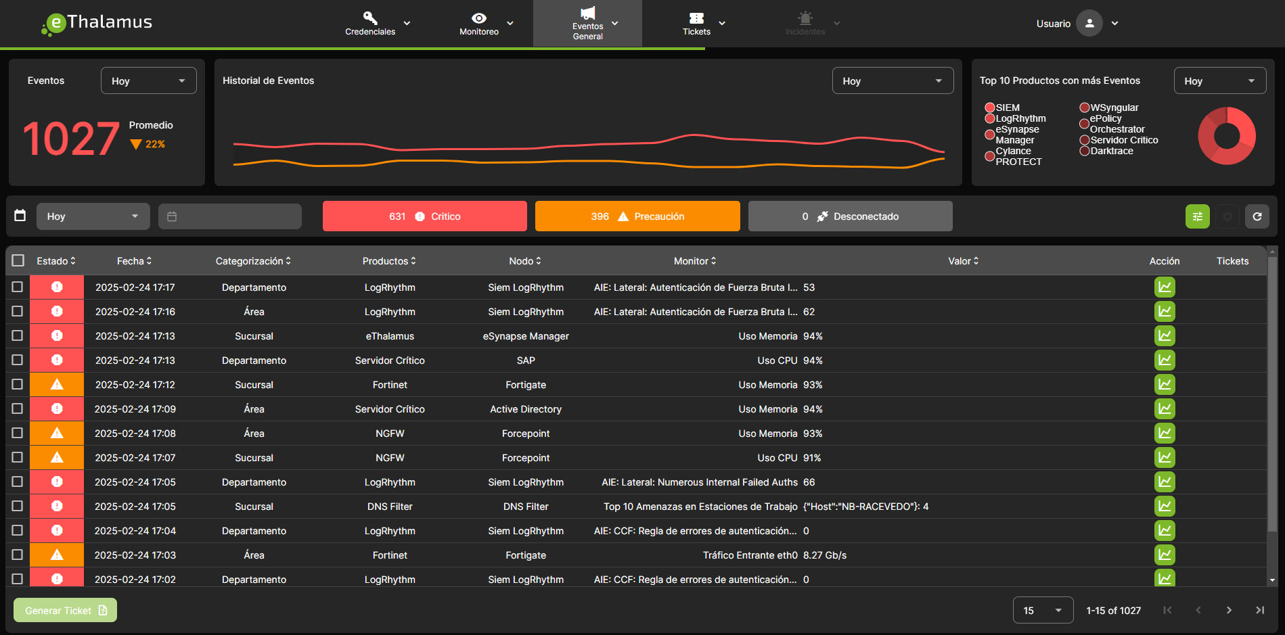Open the Eventos Hoy period dropdown

point(149,80)
